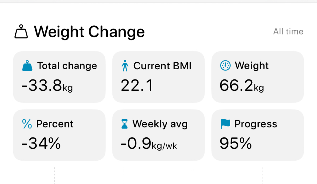Image resolution: width=317 pixels, height=184 pixels.
Task: Open the Weekly avg card label
Action: tap(160, 124)
